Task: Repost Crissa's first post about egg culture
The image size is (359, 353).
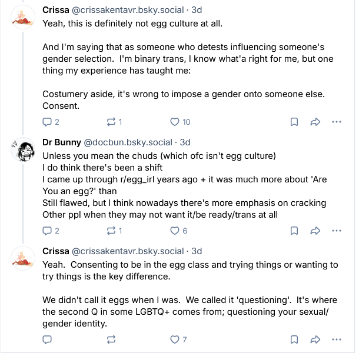Action: 110,122
